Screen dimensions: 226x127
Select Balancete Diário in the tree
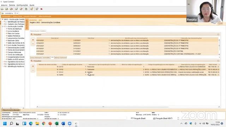tap(13, 41)
